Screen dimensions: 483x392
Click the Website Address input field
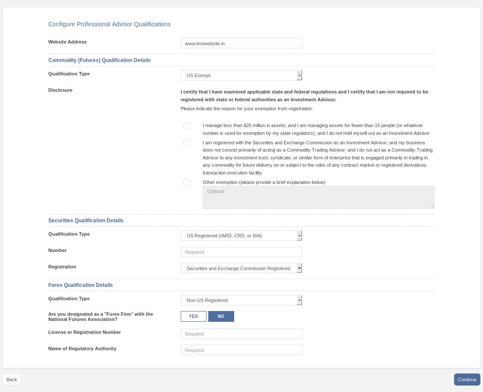click(x=241, y=44)
